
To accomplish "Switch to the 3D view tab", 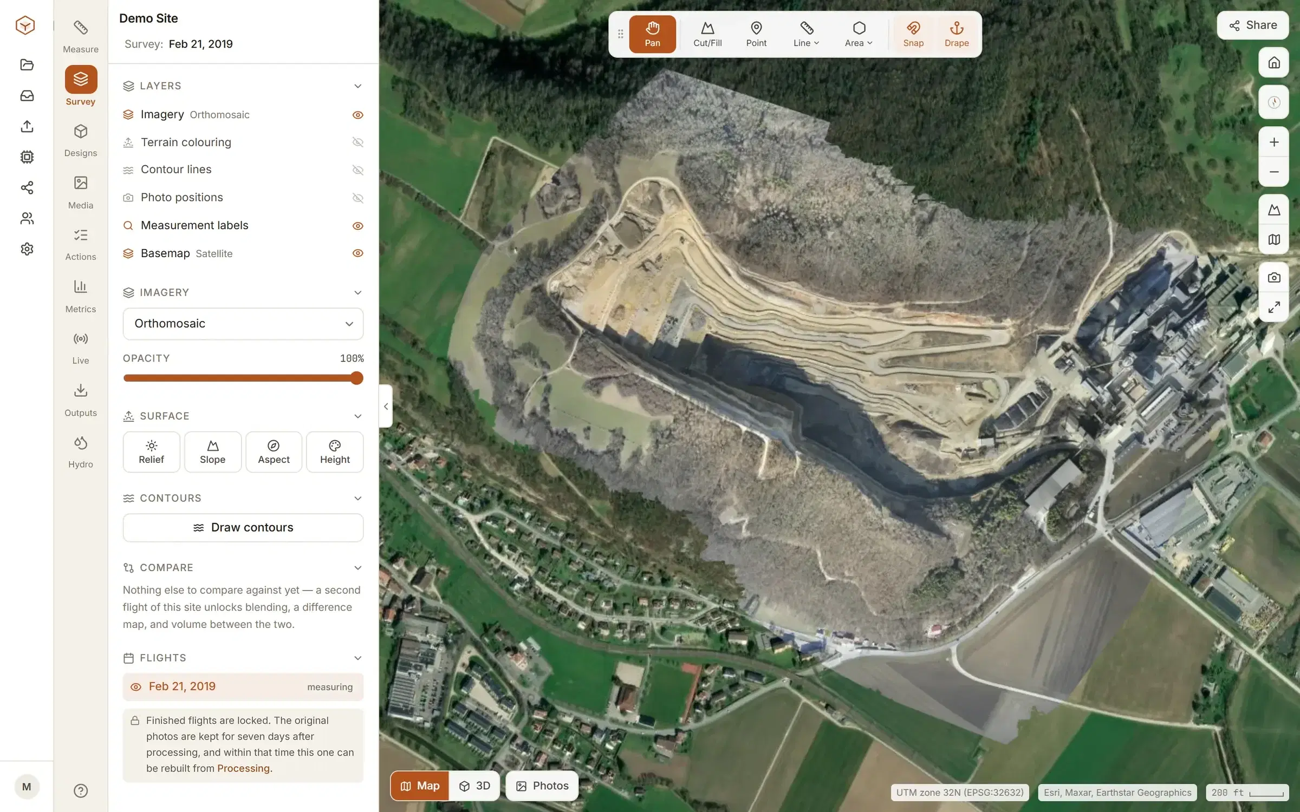I will point(474,786).
